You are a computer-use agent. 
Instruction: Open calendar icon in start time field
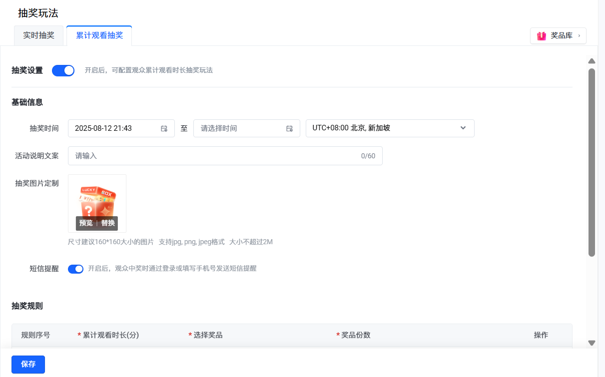click(164, 128)
